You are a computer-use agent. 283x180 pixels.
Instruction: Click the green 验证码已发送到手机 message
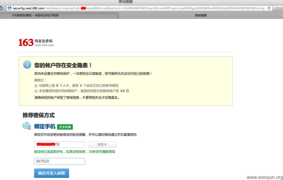point(75,152)
